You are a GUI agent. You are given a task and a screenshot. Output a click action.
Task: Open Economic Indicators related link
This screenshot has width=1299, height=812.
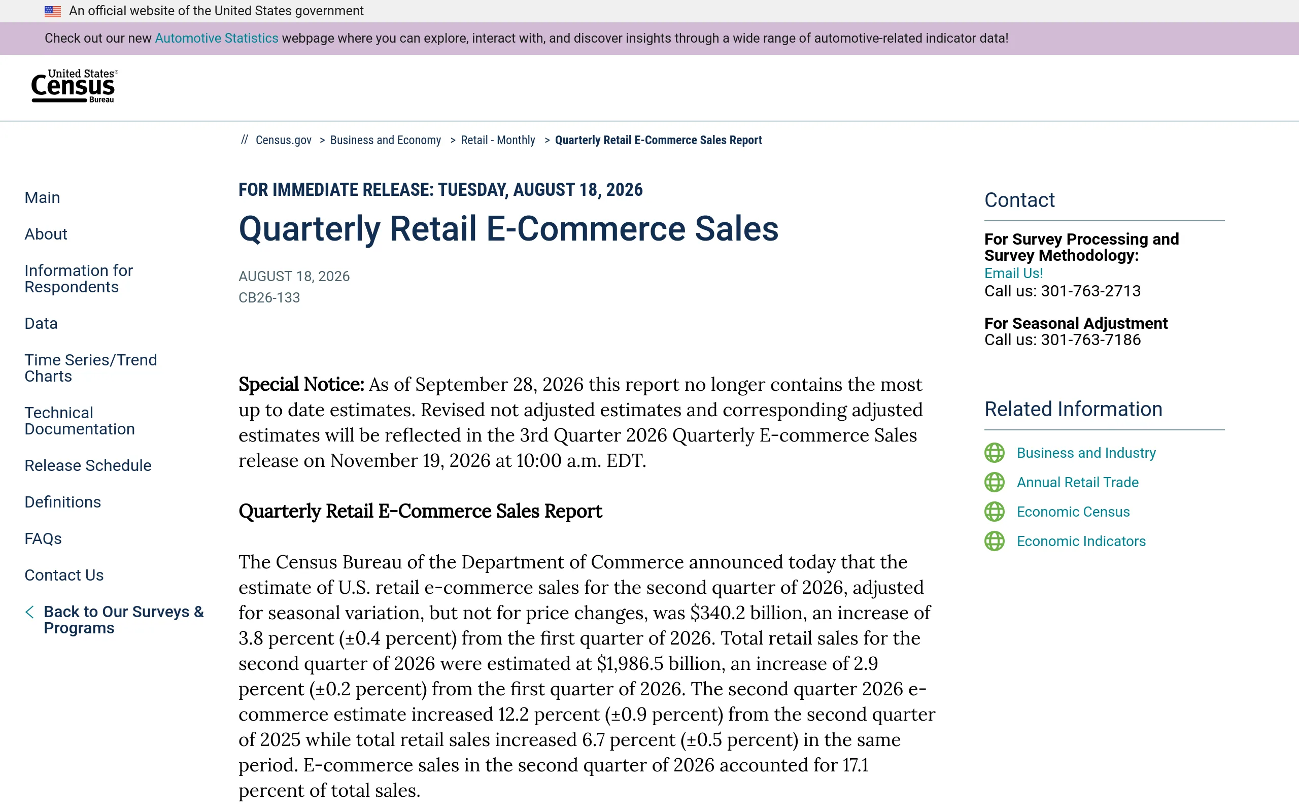pos(1081,542)
